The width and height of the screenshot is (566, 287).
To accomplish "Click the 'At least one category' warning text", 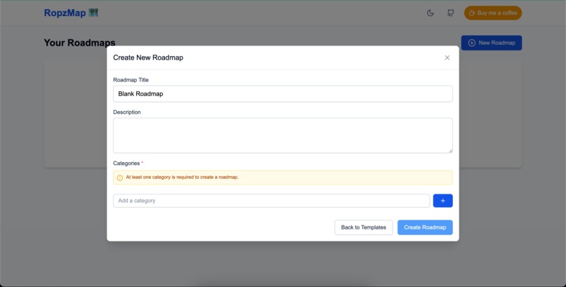I will [x=183, y=178].
